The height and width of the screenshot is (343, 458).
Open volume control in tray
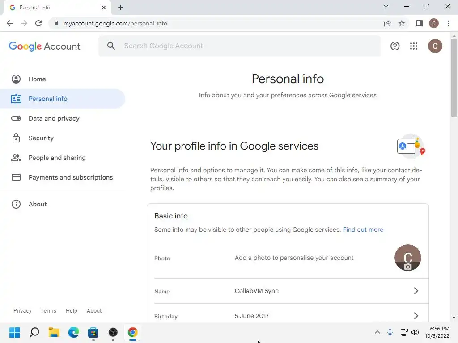pyautogui.click(x=415, y=332)
